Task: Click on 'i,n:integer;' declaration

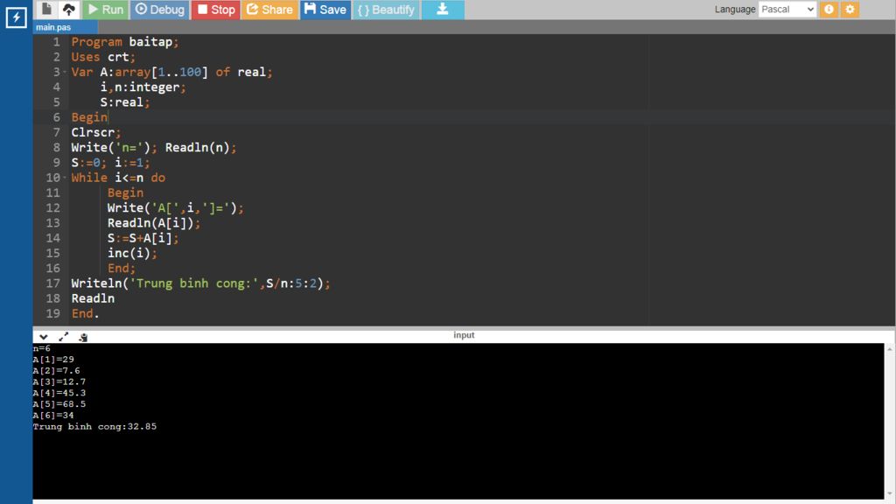Action: point(143,87)
